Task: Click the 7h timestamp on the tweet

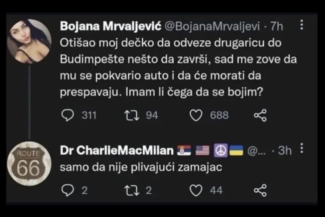Action: point(277,27)
